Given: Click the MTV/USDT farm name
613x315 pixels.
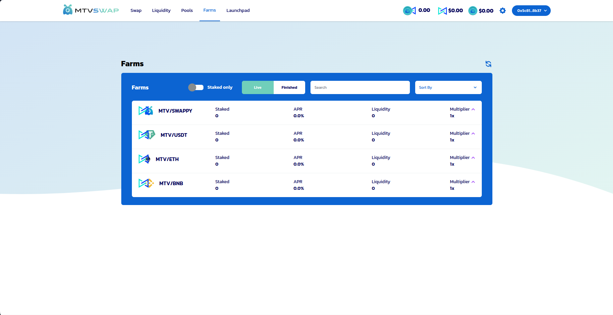Looking at the screenshot, I should (x=174, y=135).
